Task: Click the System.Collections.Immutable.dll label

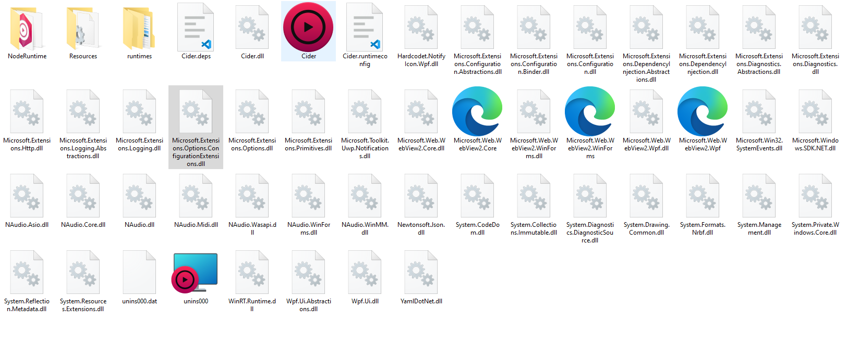Action: click(x=534, y=228)
